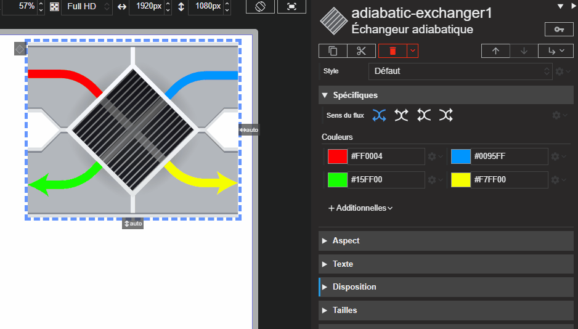578x329 pixels.
Task: Open the Style dropdown showing Défaut
Action: 460,71
